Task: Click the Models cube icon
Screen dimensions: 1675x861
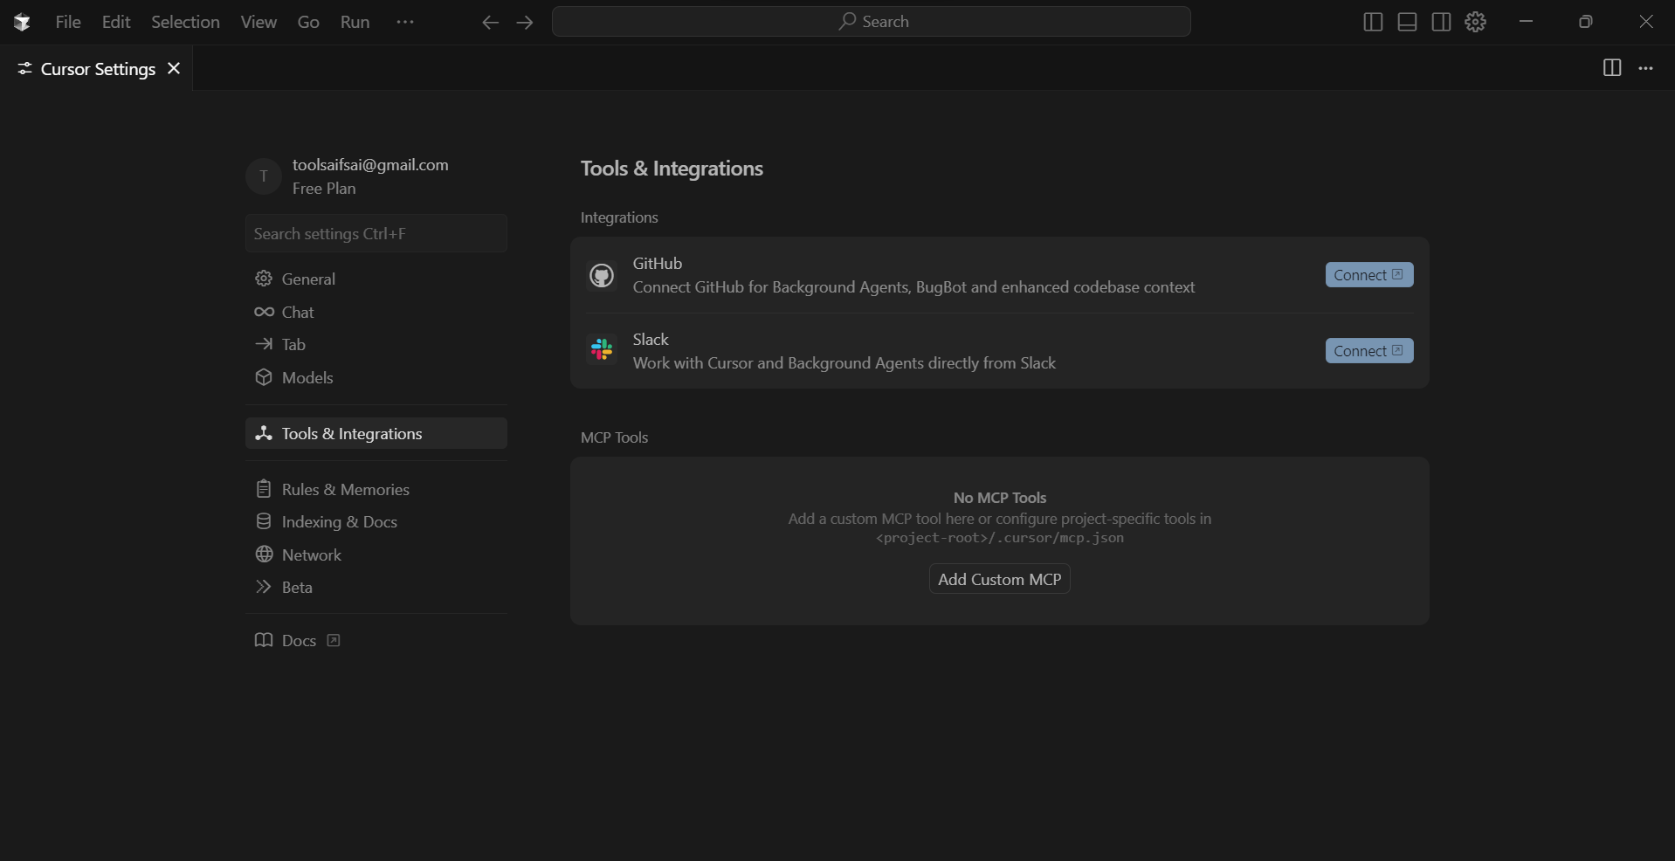Action: click(x=264, y=377)
